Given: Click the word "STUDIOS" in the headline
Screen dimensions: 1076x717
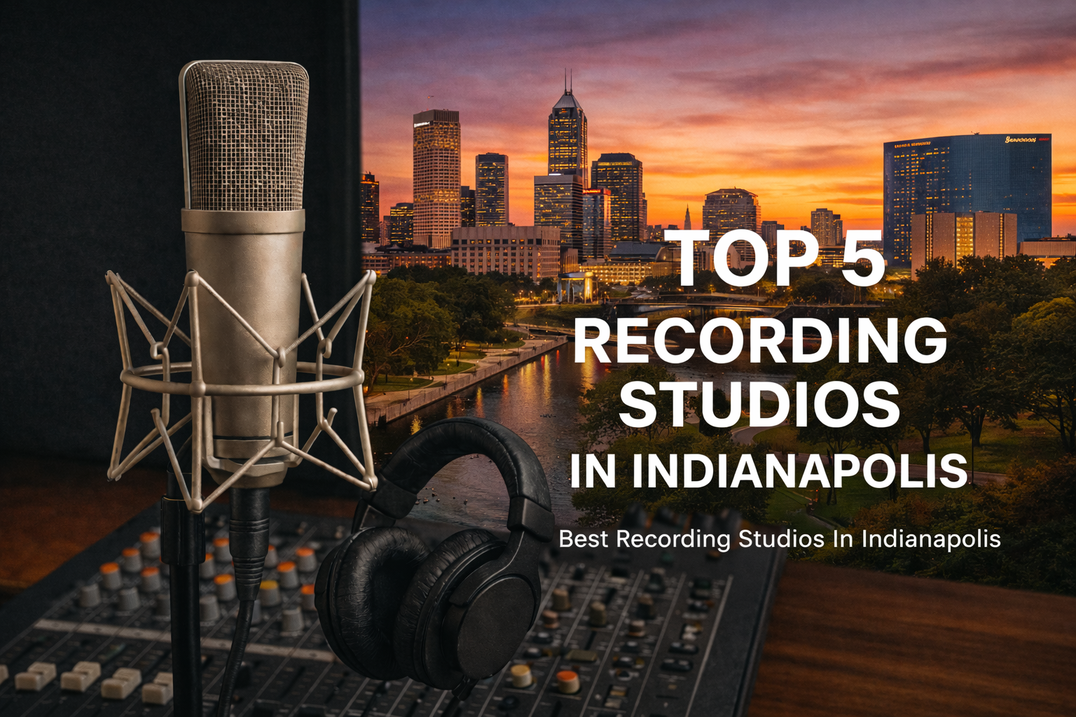Looking at the screenshot, I should (761, 404).
